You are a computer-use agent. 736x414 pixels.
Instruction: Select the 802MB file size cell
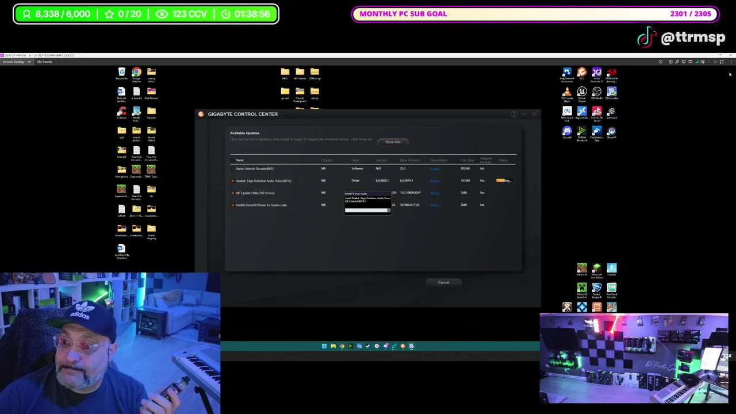[x=465, y=168]
